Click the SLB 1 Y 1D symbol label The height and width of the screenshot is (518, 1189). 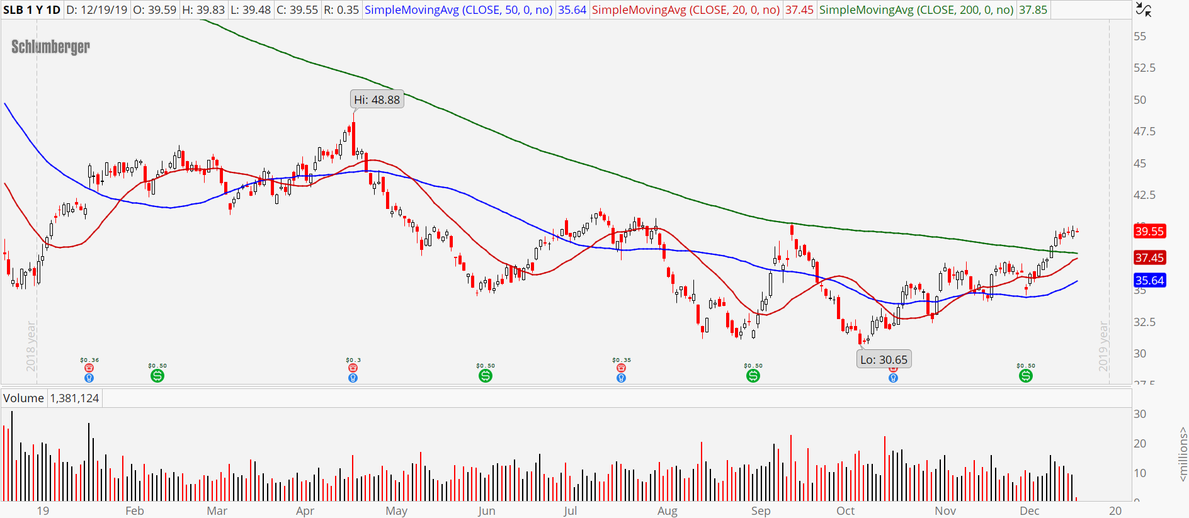pos(31,10)
